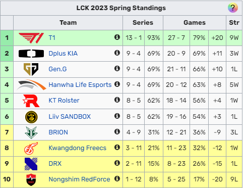Image resolution: width=243 pixels, height=188 pixels.
Task: Open the info icon next to T1
Action: [117, 37]
